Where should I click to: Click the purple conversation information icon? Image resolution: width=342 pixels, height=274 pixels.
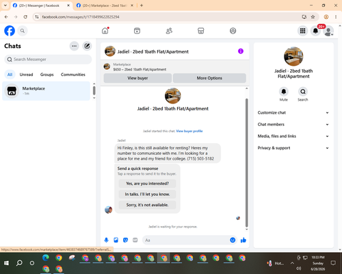[x=241, y=51]
